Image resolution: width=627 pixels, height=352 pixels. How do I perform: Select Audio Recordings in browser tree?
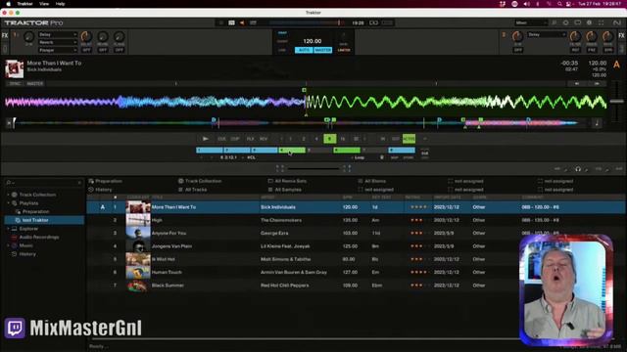(39, 237)
